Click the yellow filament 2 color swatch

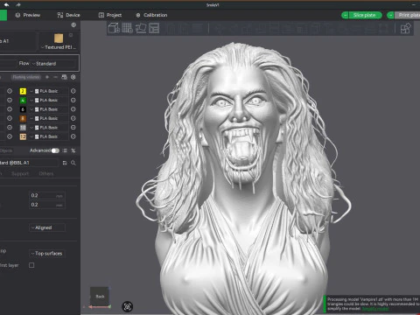23,91
